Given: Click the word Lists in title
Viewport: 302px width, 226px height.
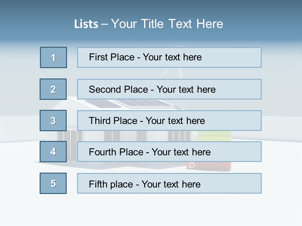Looking at the screenshot, I should [x=86, y=24].
